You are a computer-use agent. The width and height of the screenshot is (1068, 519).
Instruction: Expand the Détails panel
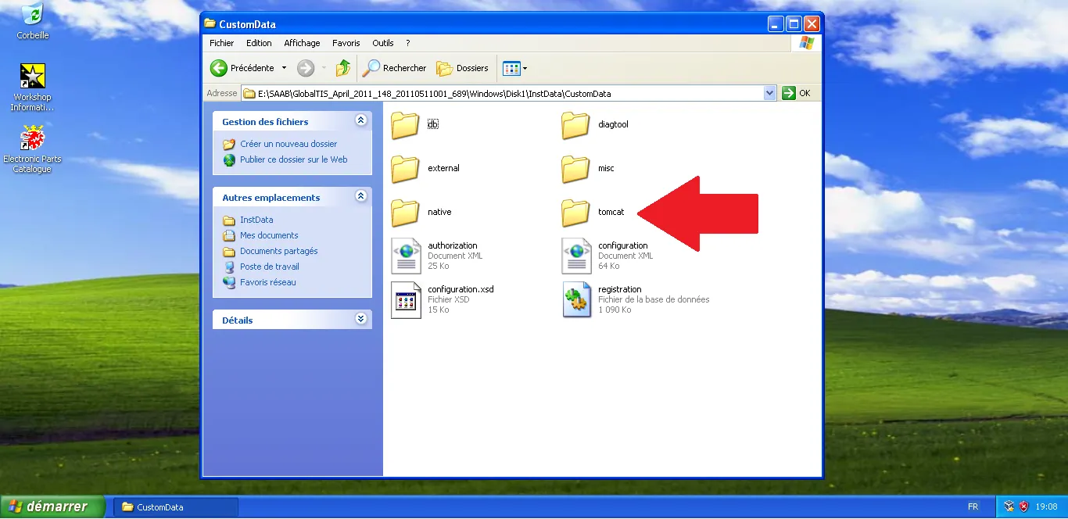click(x=360, y=319)
